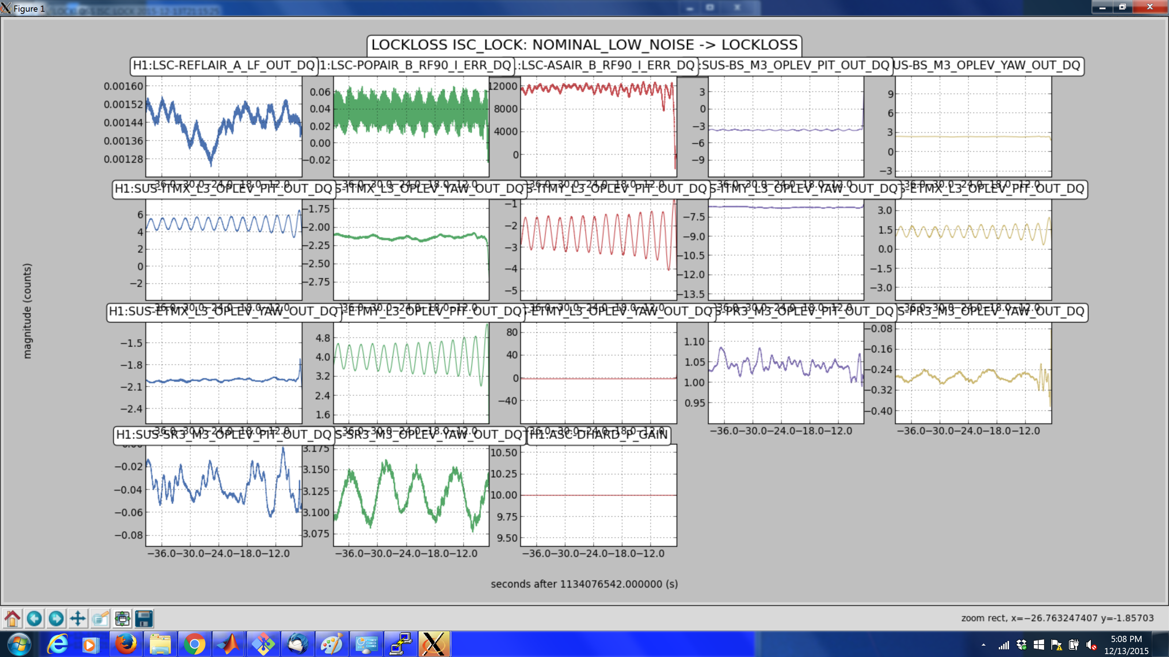Click the SUS-BS_M3_OPLEV_YAW_OUT_DQ plot
1169x657 pixels.
coord(974,127)
